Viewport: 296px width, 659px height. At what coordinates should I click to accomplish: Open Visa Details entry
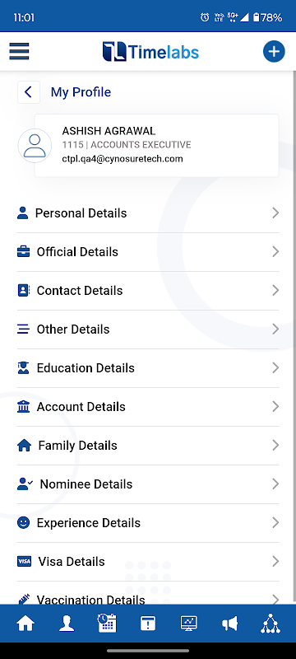tap(148, 561)
